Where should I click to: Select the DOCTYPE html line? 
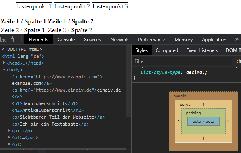[x=22, y=49]
